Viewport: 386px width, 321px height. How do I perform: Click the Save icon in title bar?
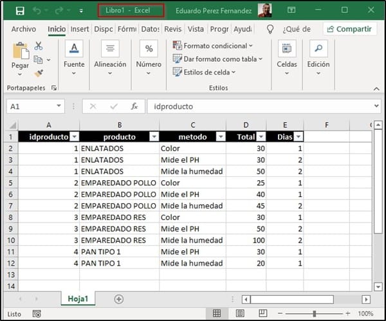point(20,11)
